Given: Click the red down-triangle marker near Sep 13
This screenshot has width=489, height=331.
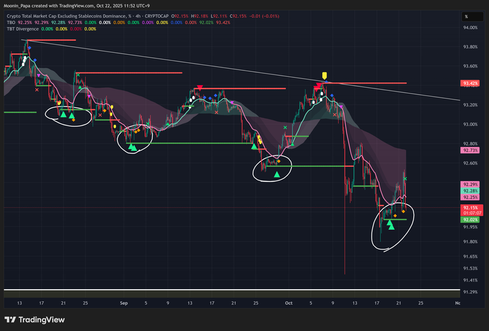Looking at the screenshot, I should (200, 87).
